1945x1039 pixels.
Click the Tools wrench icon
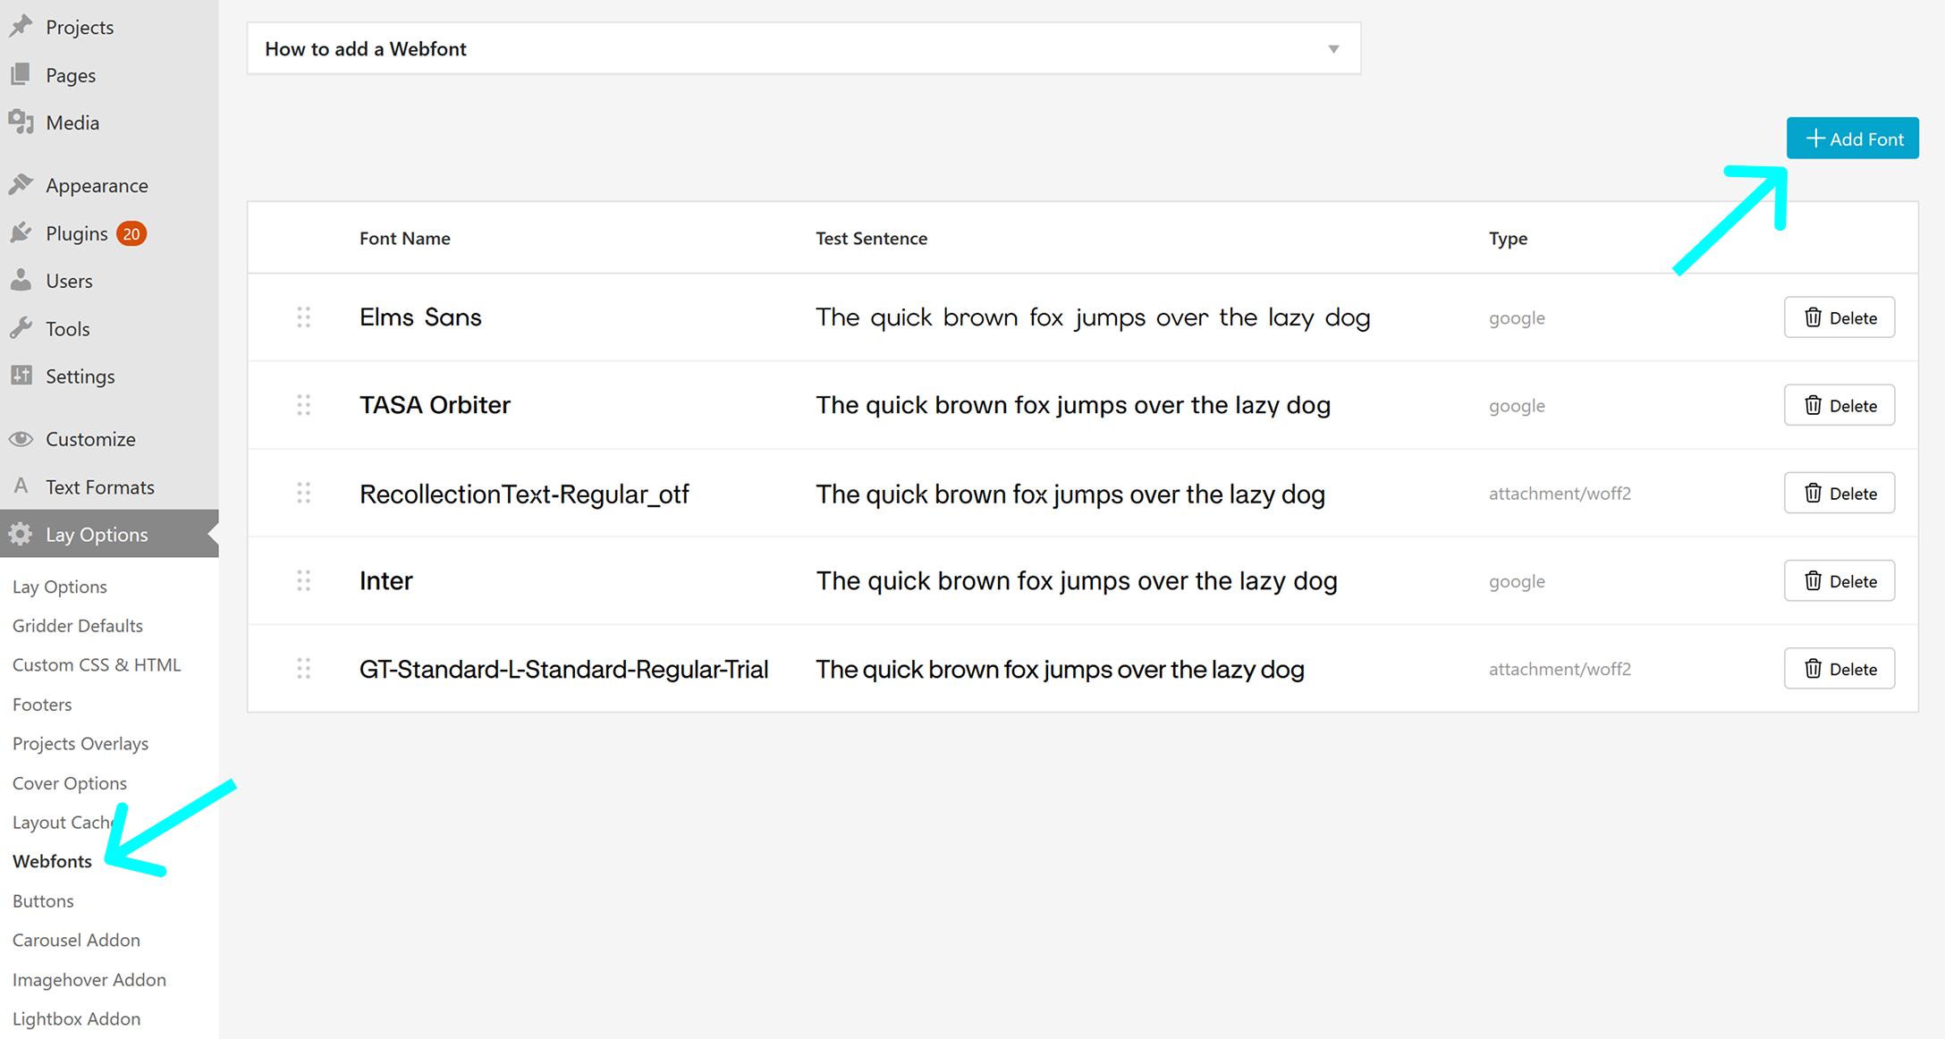click(21, 328)
